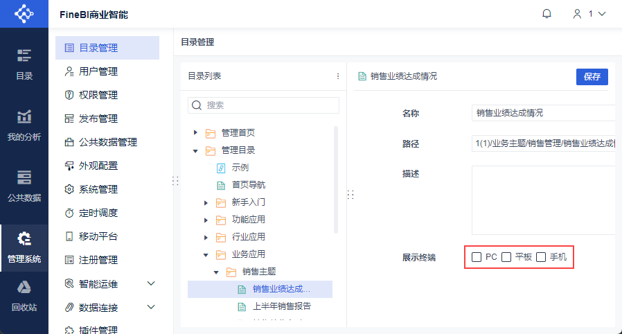Open the notification bell icon
This screenshot has height=334, width=622.
pos(547,14)
